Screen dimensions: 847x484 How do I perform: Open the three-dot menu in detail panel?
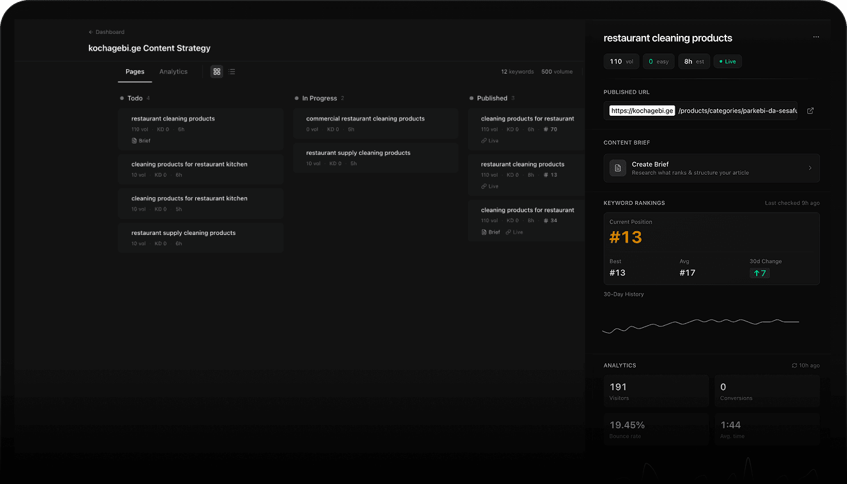coord(816,37)
